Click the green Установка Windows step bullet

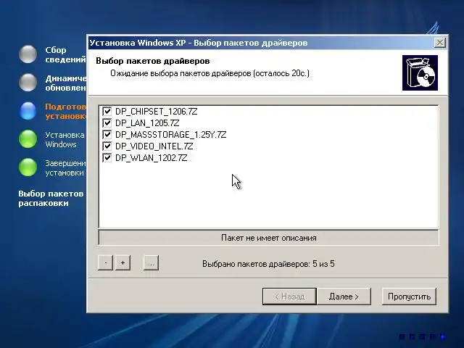[28, 138]
